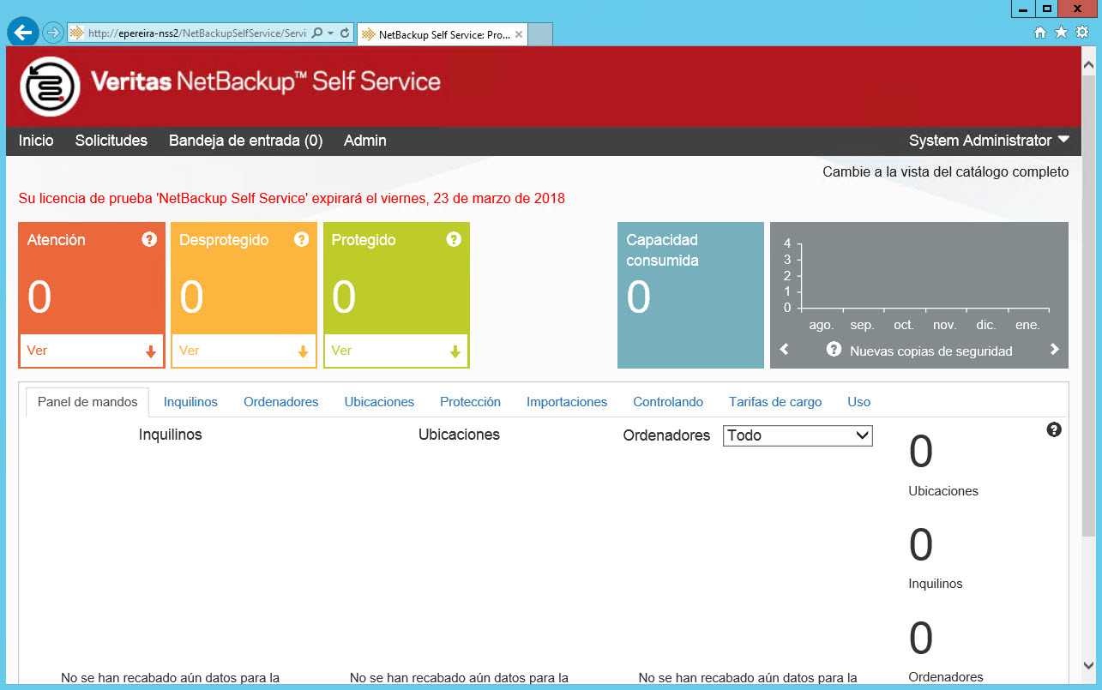The image size is (1102, 690).
Task: Click Ver link in Desprotegido tile
Action: pos(190,351)
